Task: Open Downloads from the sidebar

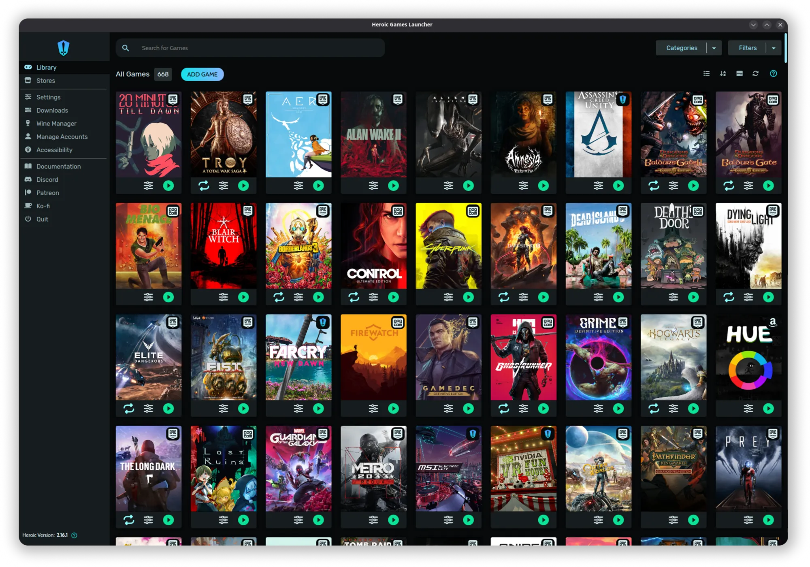Action: [x=64, y=110]
